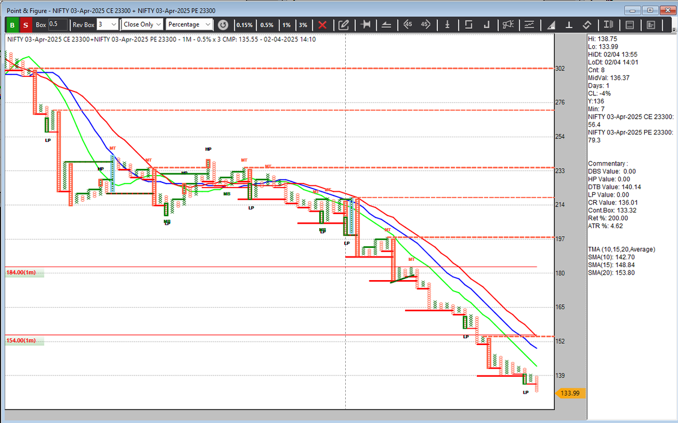Click the red S sell button
The width and height of the screenshot is (678, 423).
25,25
